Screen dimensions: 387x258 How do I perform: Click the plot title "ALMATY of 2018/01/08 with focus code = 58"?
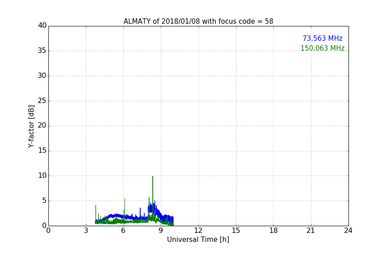pyautogui.click(x=198, y=21)
